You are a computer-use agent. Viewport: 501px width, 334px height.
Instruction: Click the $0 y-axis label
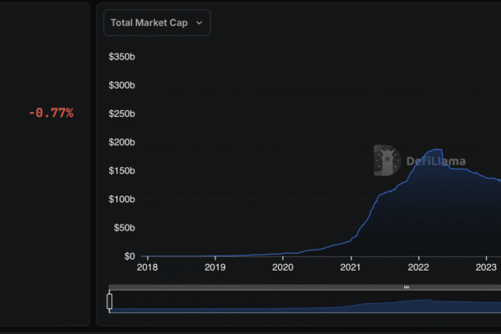(129, 256)
